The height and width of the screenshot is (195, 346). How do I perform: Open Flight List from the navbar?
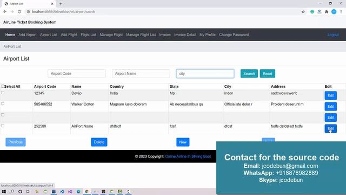[x=88, y=35]
